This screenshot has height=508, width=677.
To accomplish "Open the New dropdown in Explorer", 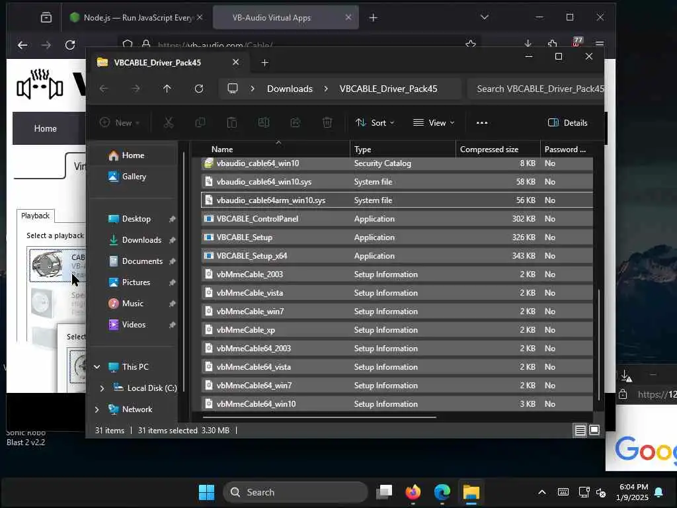I will (120, 122).
